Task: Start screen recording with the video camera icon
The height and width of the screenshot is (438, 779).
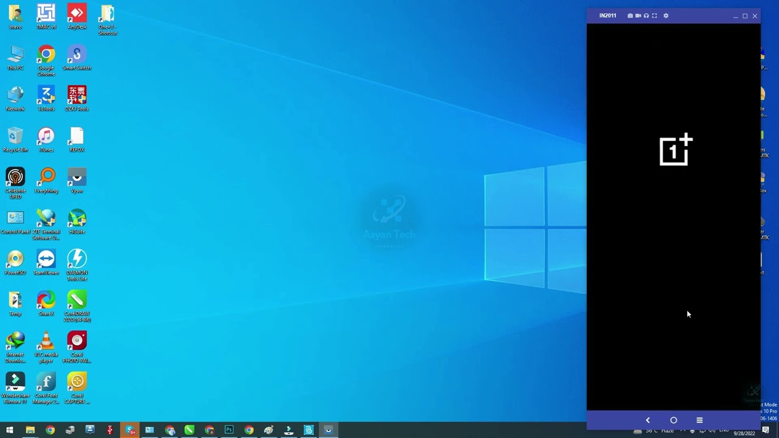Action: (x=638, y=16)
